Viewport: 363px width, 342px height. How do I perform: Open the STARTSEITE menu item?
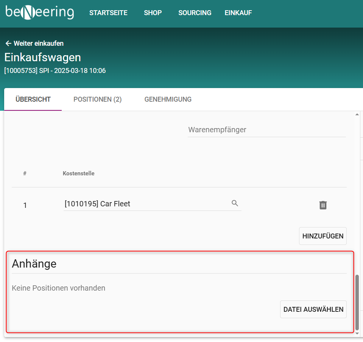(x=108, y=13)
